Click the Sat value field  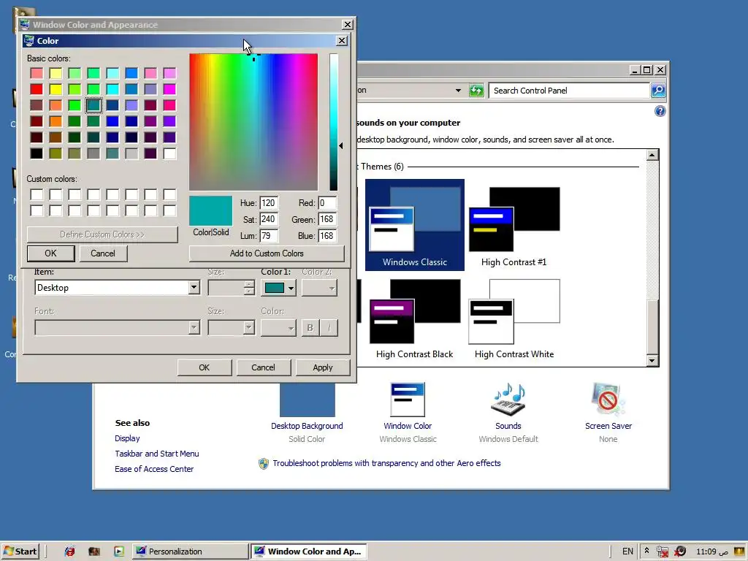coord(269,219)
